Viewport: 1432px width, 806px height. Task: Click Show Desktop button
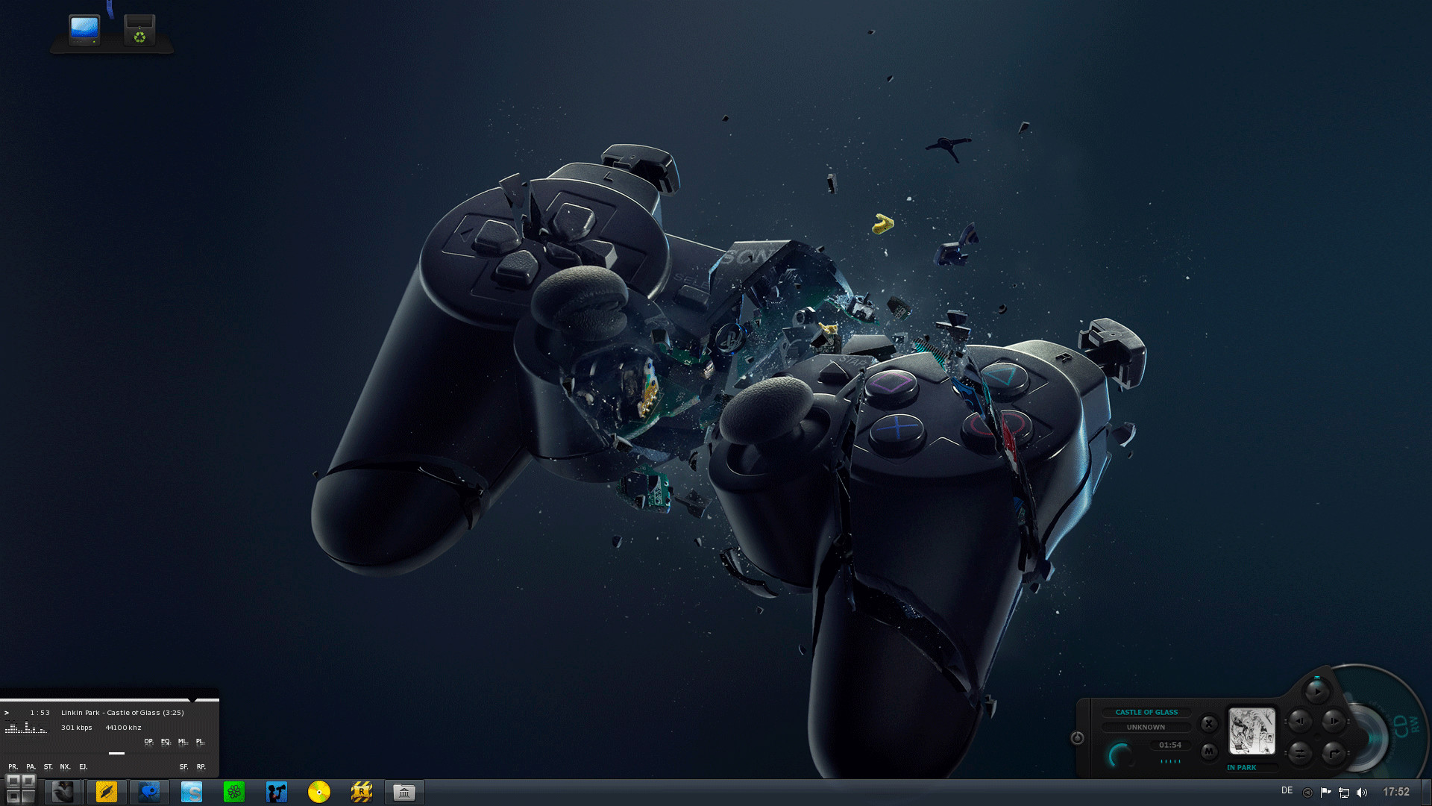1427,792
